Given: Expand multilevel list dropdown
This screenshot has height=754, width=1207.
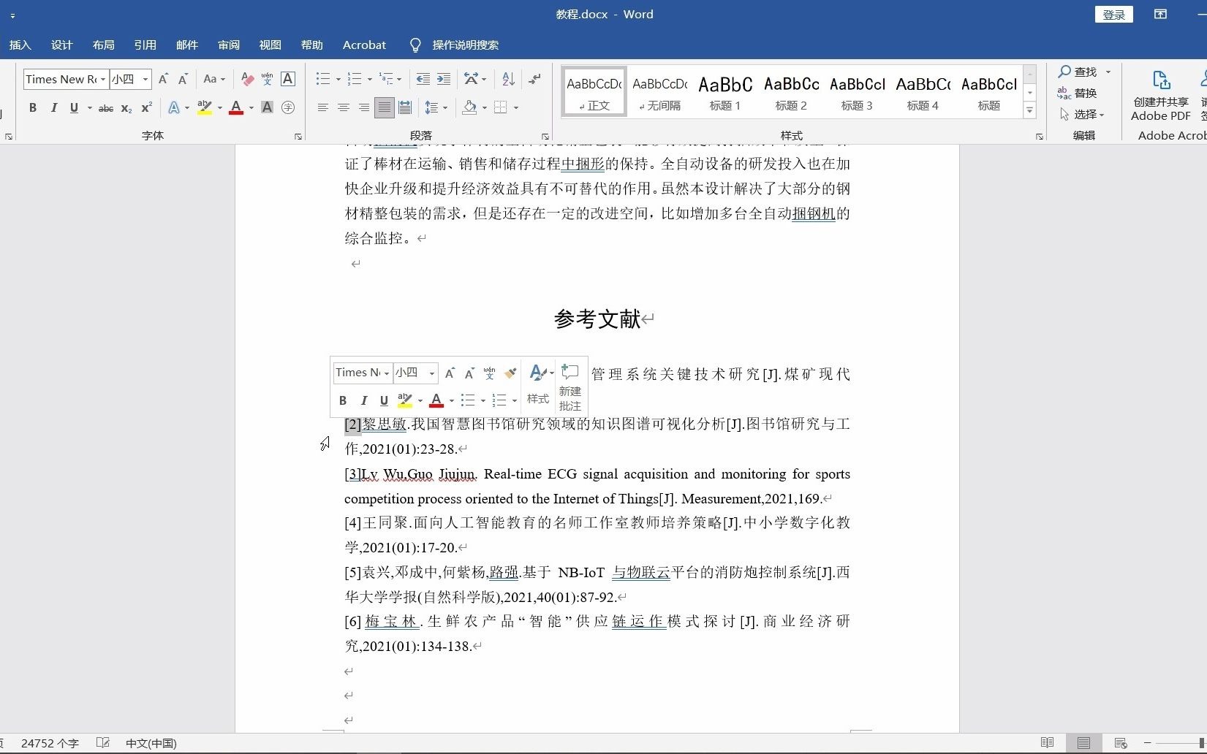Looking at the screenshot, I should coord(399,79).
